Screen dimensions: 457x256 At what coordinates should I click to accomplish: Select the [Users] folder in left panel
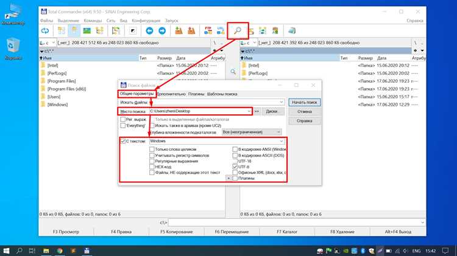point(54,97)
